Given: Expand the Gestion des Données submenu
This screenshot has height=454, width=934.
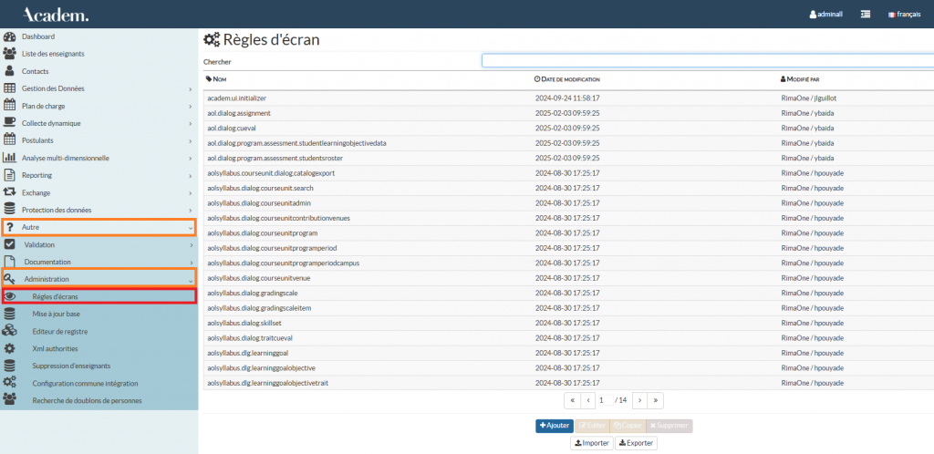Looking at the screenshot, I should (x=99, y=88).
